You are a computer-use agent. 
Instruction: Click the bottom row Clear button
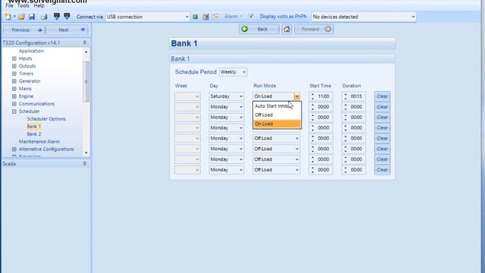(x=382, y=170)
